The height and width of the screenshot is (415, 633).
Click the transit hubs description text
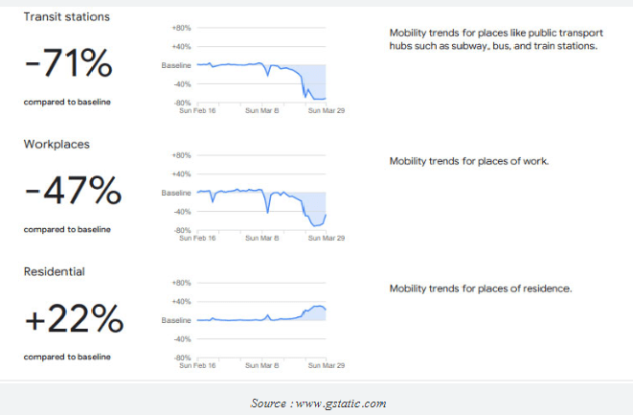[x=495, y=39]
